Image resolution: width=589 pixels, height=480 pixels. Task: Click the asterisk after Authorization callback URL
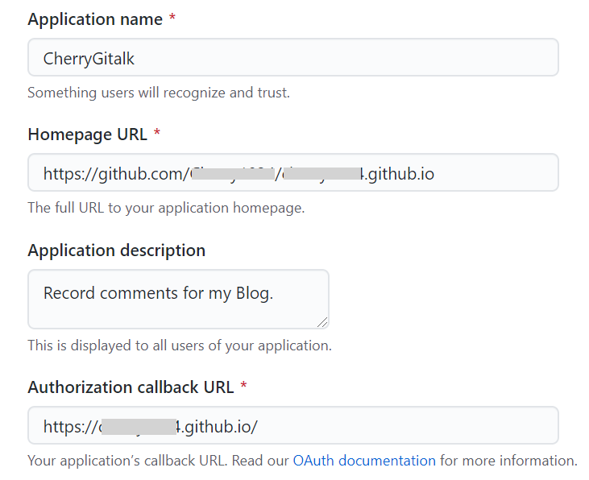point(244,387)
